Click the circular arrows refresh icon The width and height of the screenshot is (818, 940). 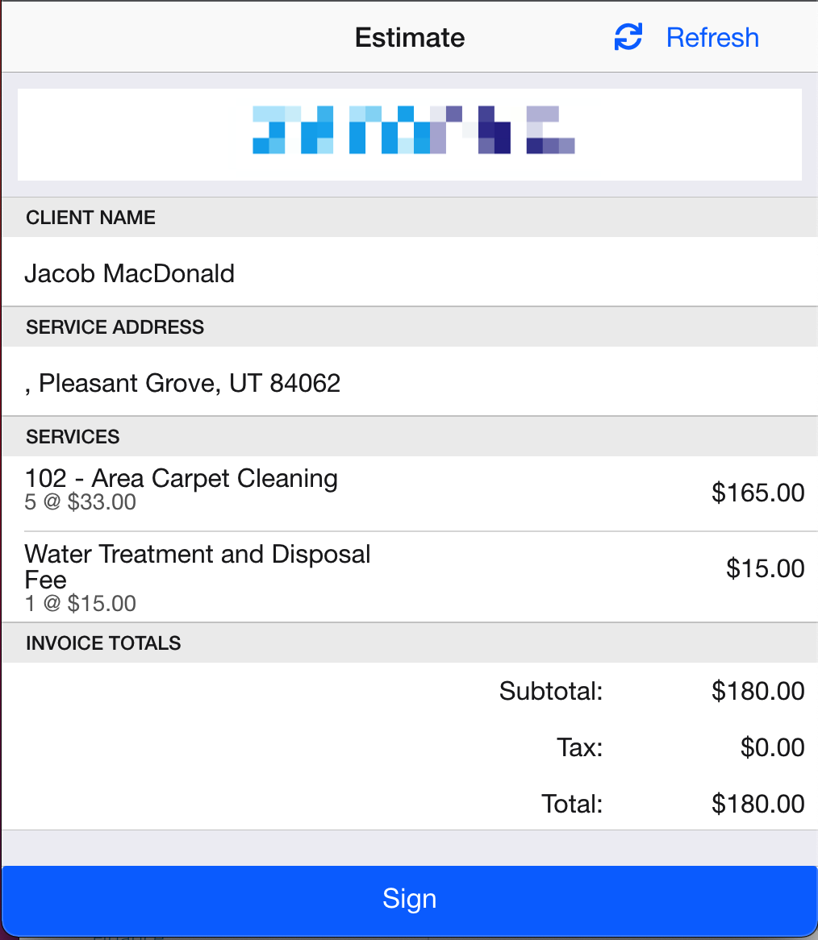click(628, 37)
